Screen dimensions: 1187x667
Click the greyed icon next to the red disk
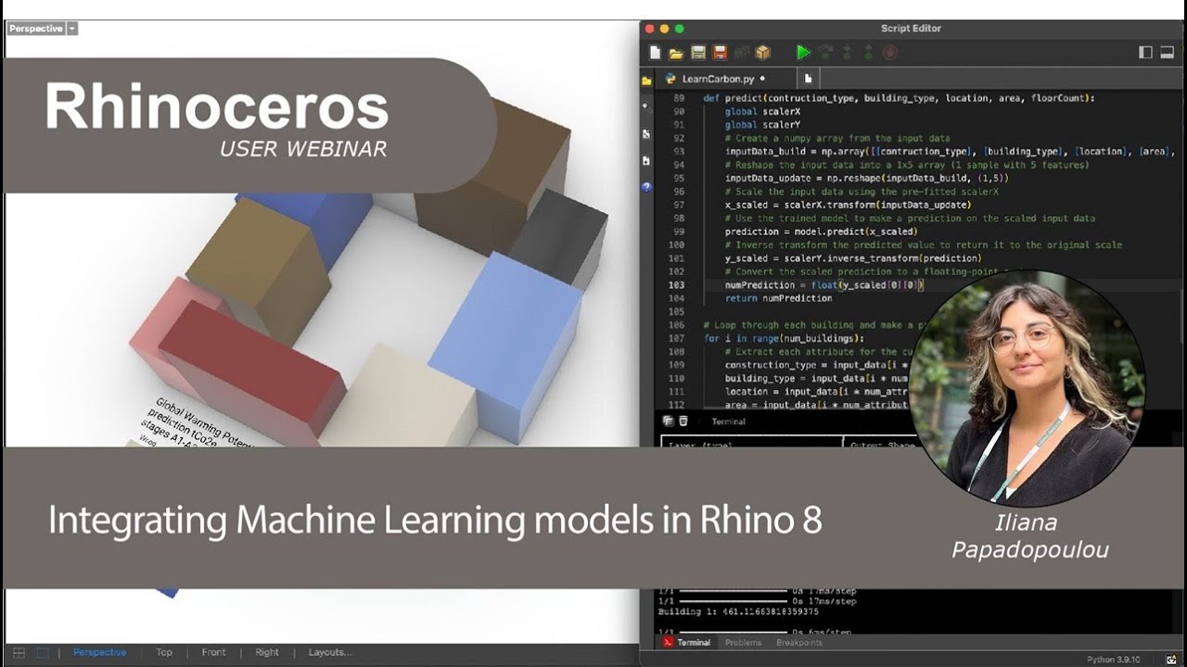point(741,53)
